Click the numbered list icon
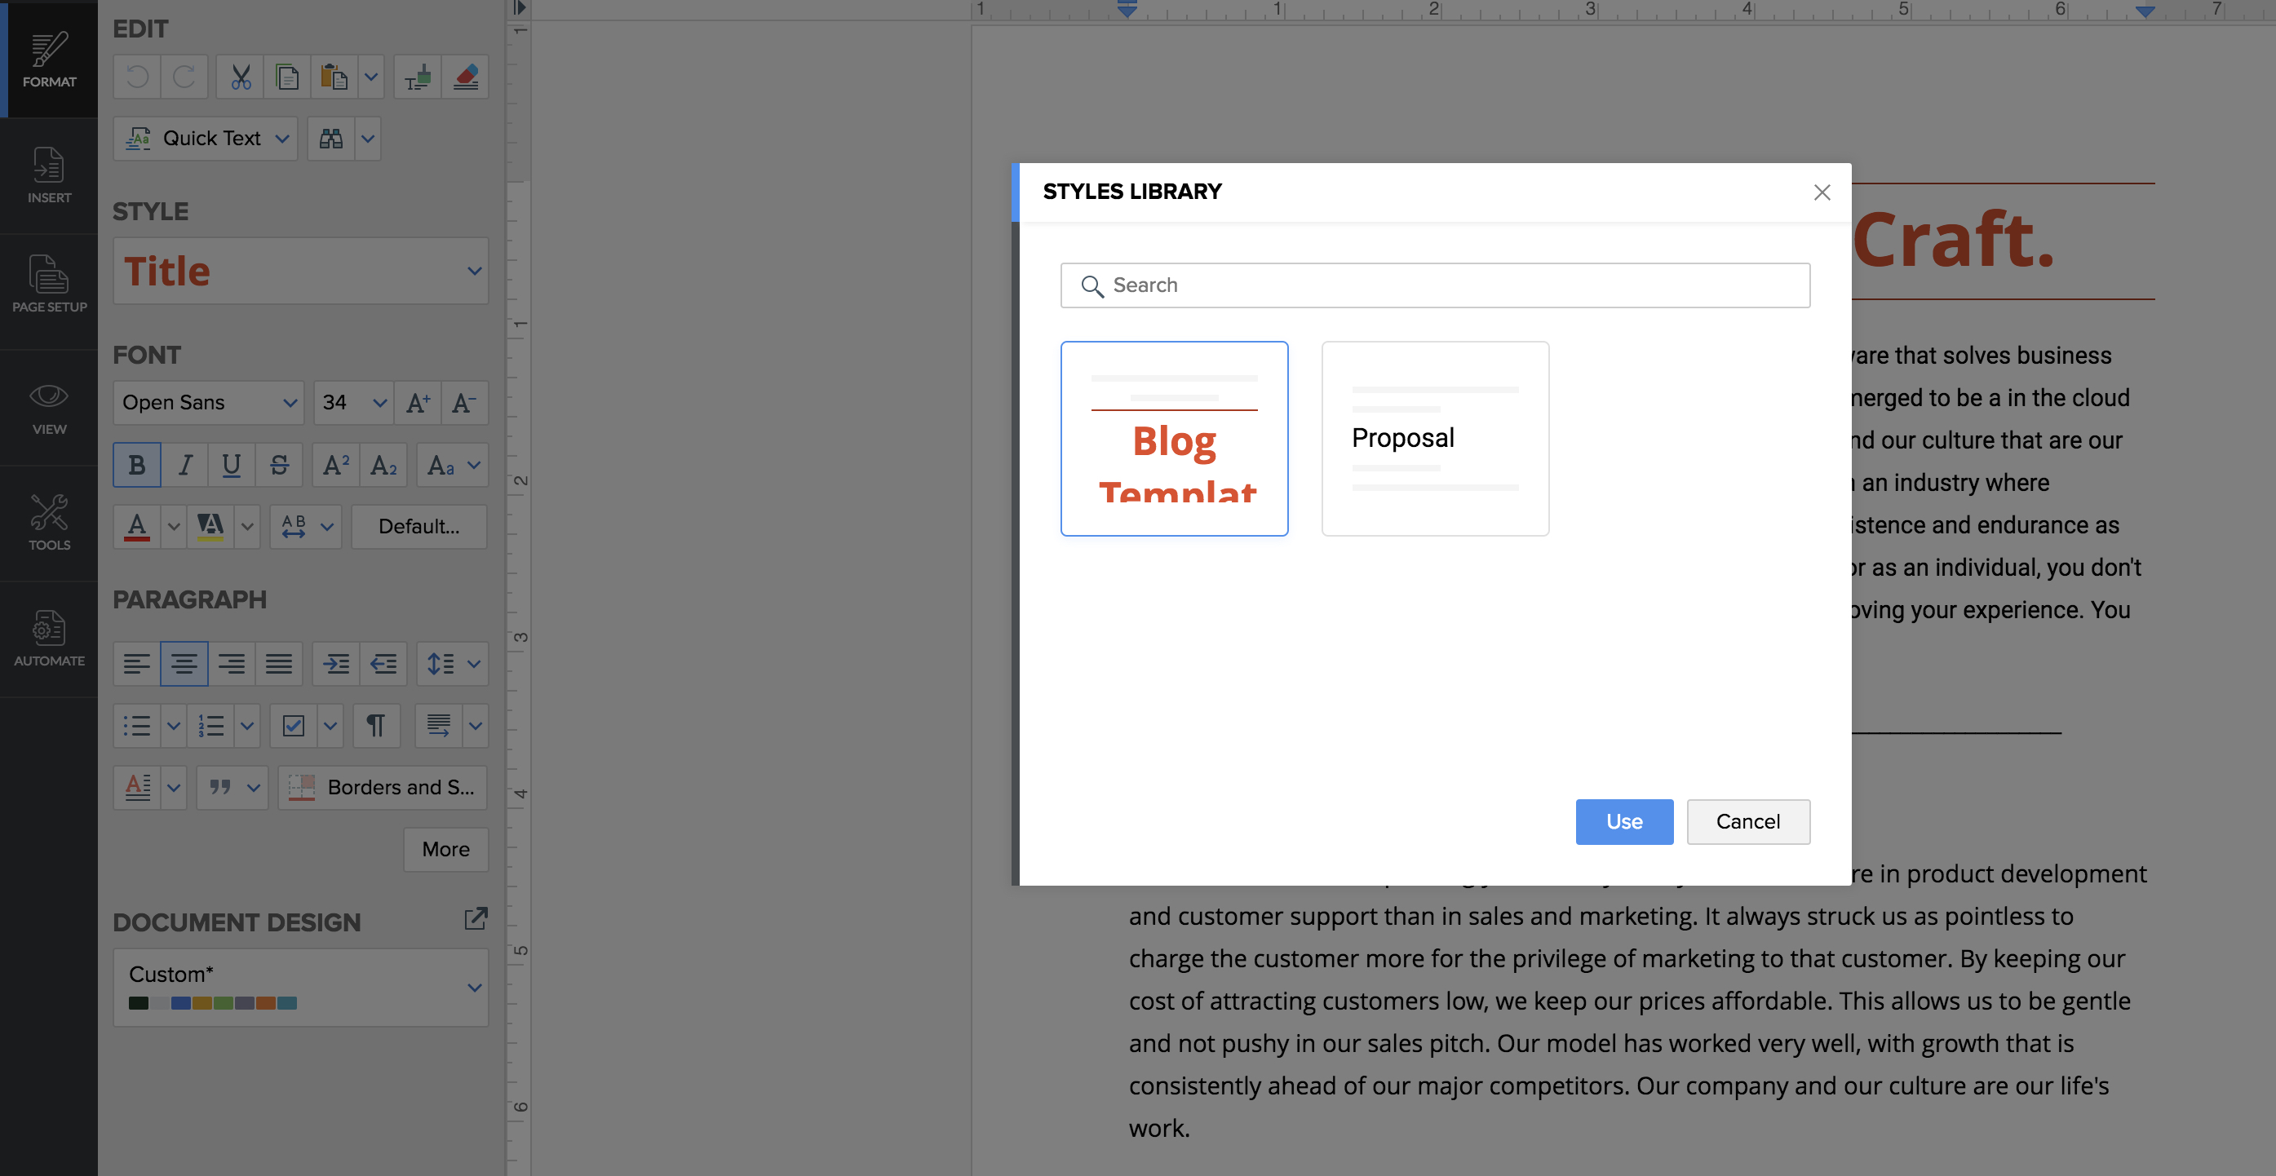 tap(210, 725)
